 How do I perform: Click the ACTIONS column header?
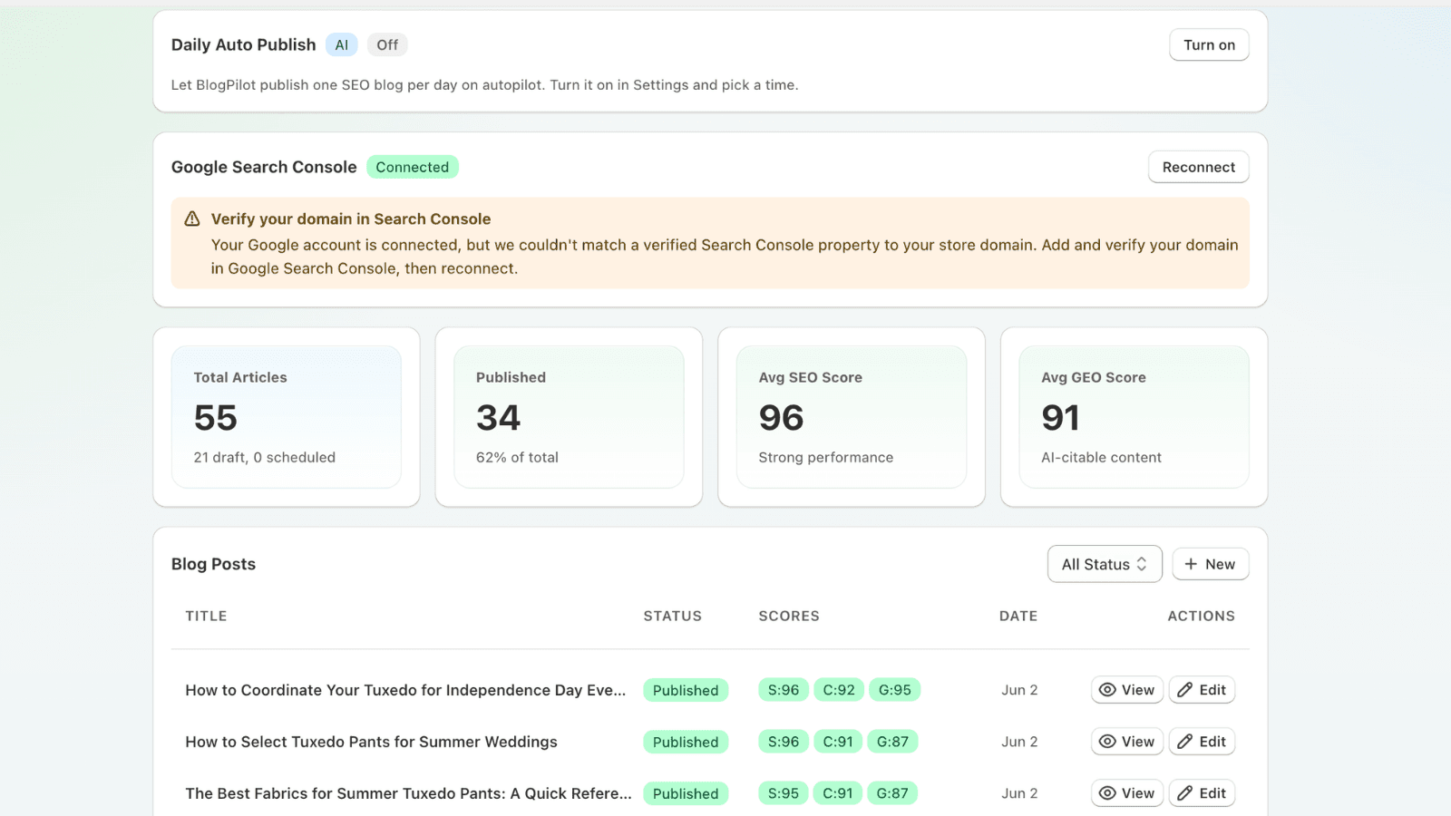(x=1201, y=617)
